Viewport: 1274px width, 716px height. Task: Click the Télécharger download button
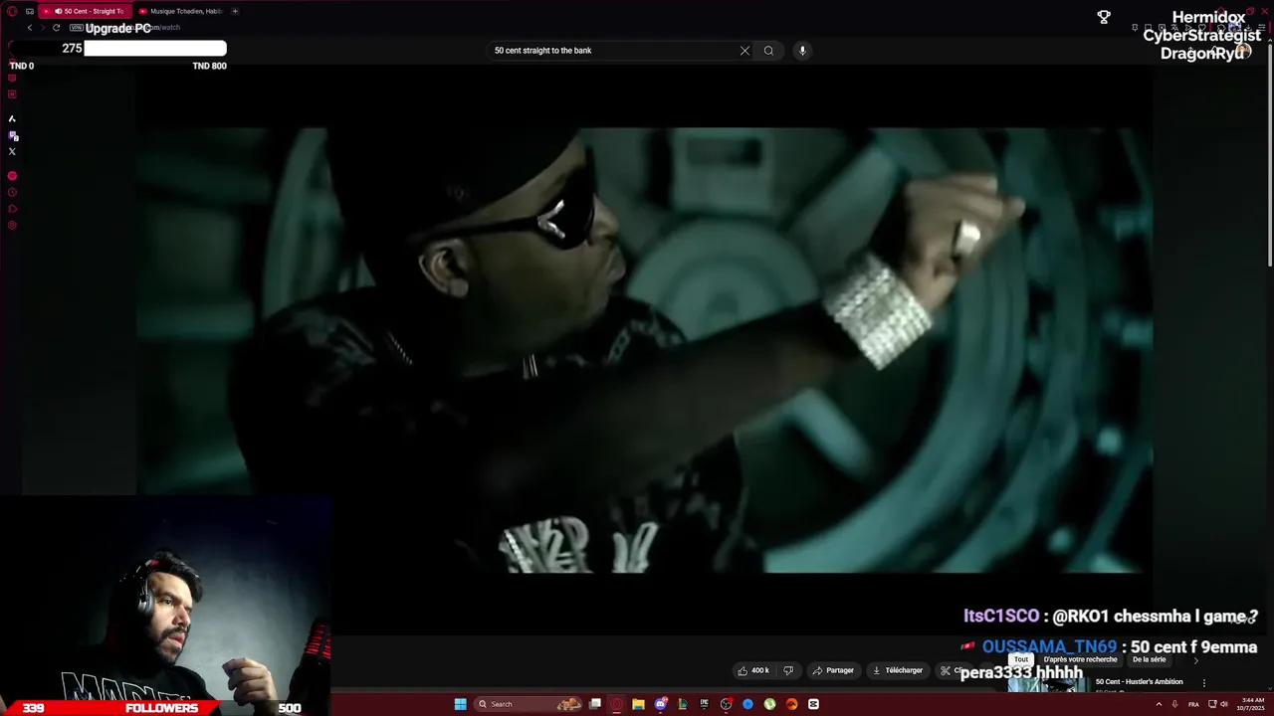tap(898, 670)
